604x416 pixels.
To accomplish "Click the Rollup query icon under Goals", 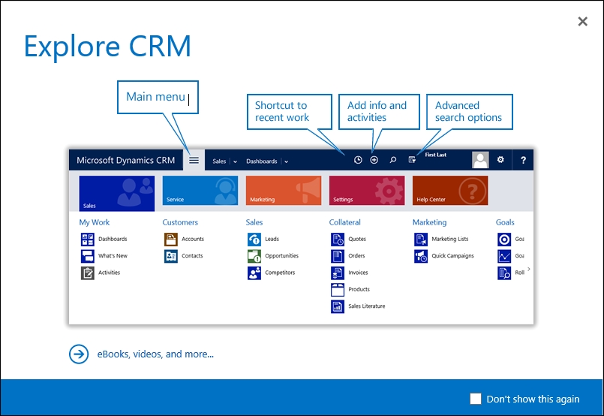I will pyautogui.click(x=504, y=273).
